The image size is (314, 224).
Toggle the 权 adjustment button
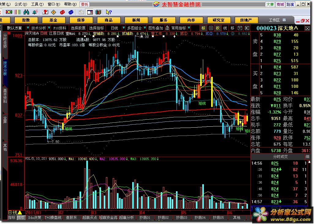218,28
